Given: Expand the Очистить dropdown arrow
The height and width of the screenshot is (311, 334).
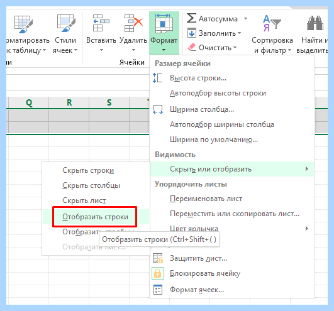Looking at the screenshot, I should tap(235, 48).
